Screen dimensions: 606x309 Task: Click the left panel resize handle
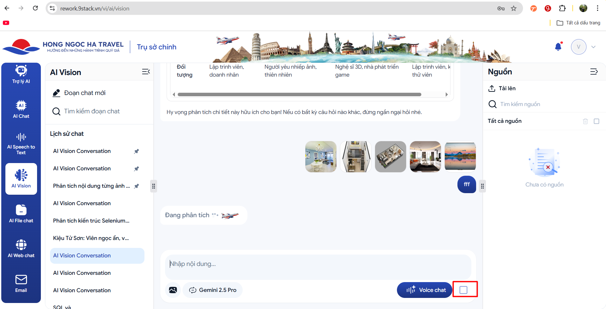pyautogui.click(x=154, y=186)
